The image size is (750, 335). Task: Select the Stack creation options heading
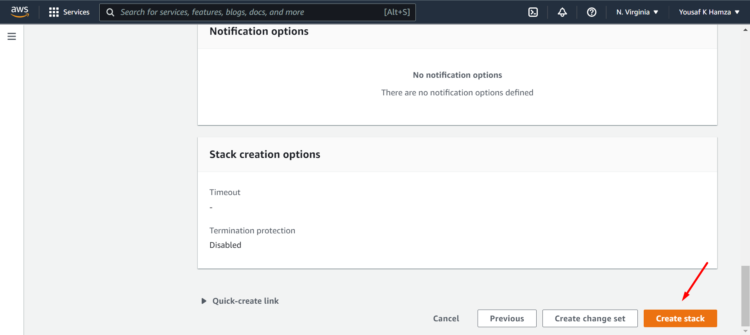[265, 154]
